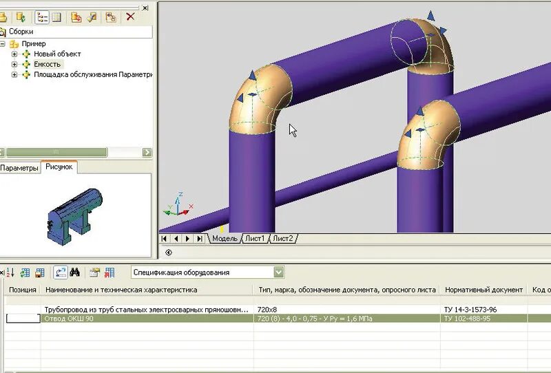Open the Параметры tab
The height and width of the screenshot is (373, 551).
[19, 168]
